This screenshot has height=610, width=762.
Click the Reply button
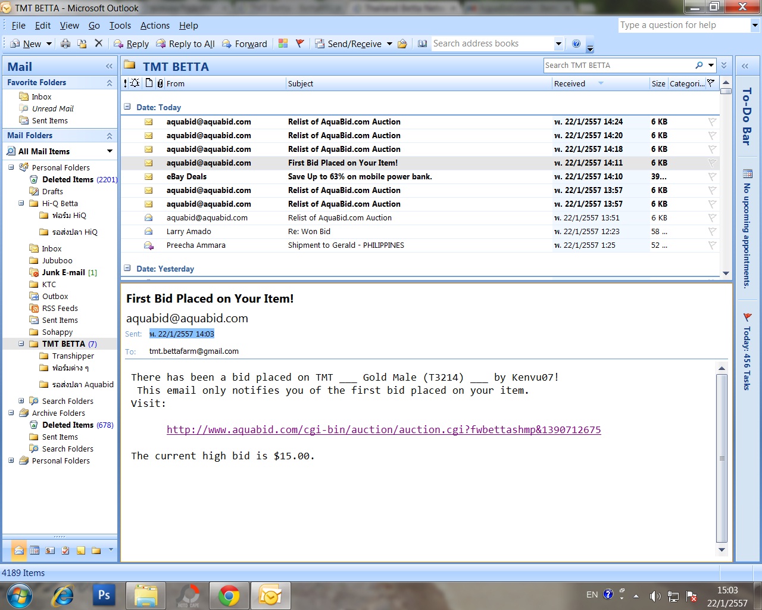(131, 43)
